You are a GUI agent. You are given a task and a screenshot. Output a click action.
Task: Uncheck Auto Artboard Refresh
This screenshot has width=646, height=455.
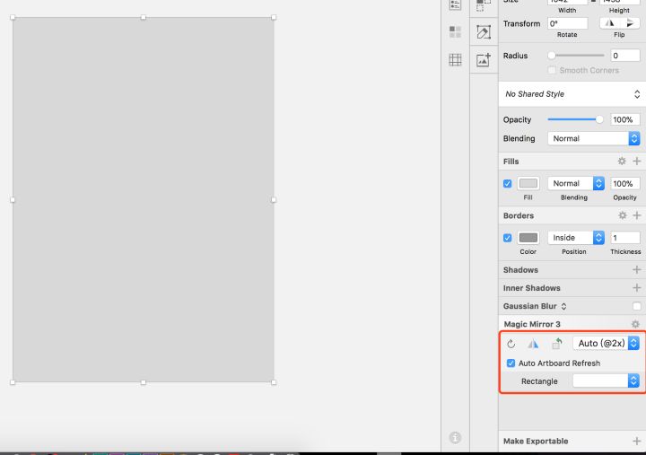(x=511, y=363)
